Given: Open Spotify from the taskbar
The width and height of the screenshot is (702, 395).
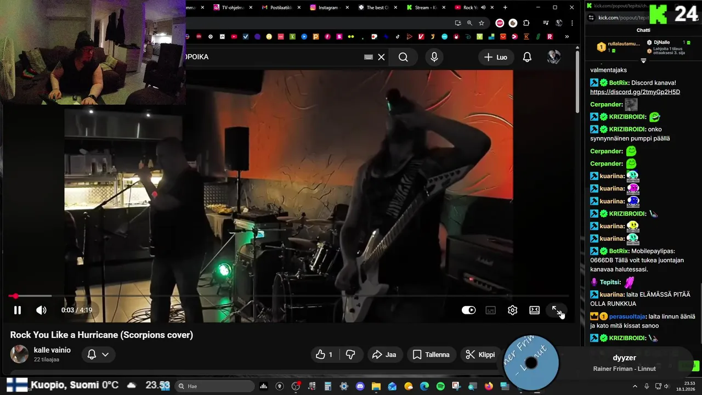Looking at the screenshot, I should tap(440, 386).
